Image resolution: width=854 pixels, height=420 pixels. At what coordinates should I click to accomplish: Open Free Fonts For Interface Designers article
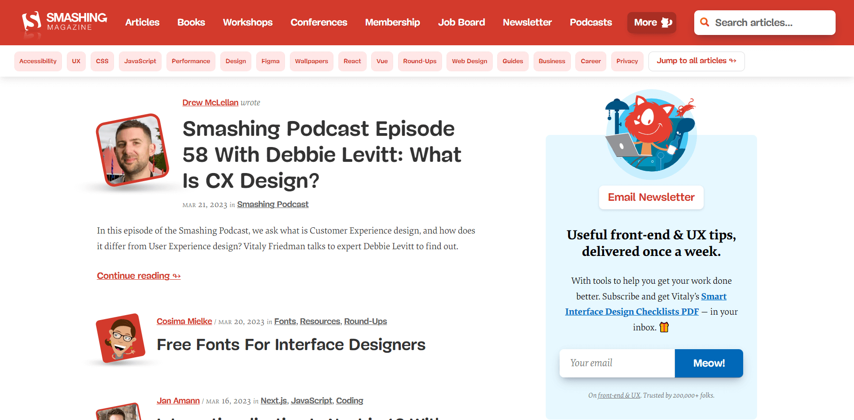291,345
